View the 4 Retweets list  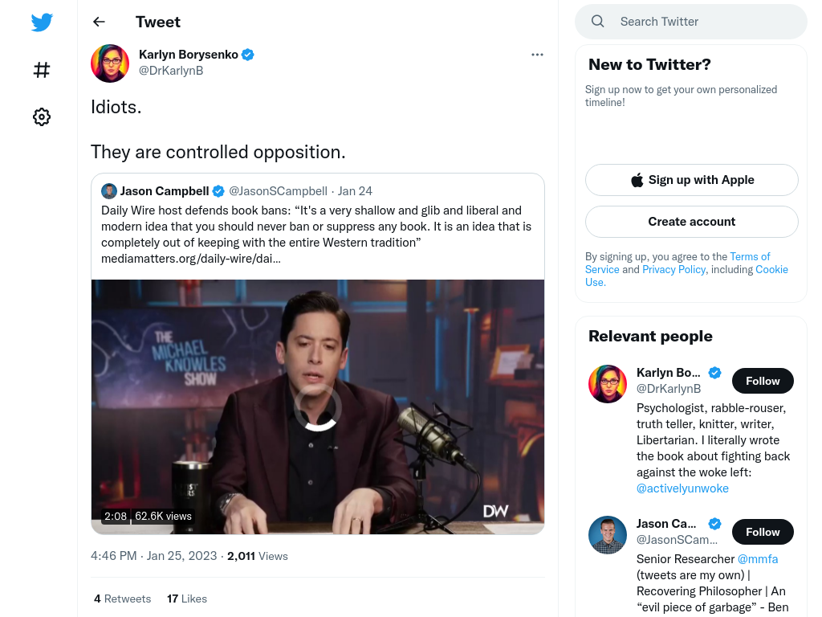(122, 599)
